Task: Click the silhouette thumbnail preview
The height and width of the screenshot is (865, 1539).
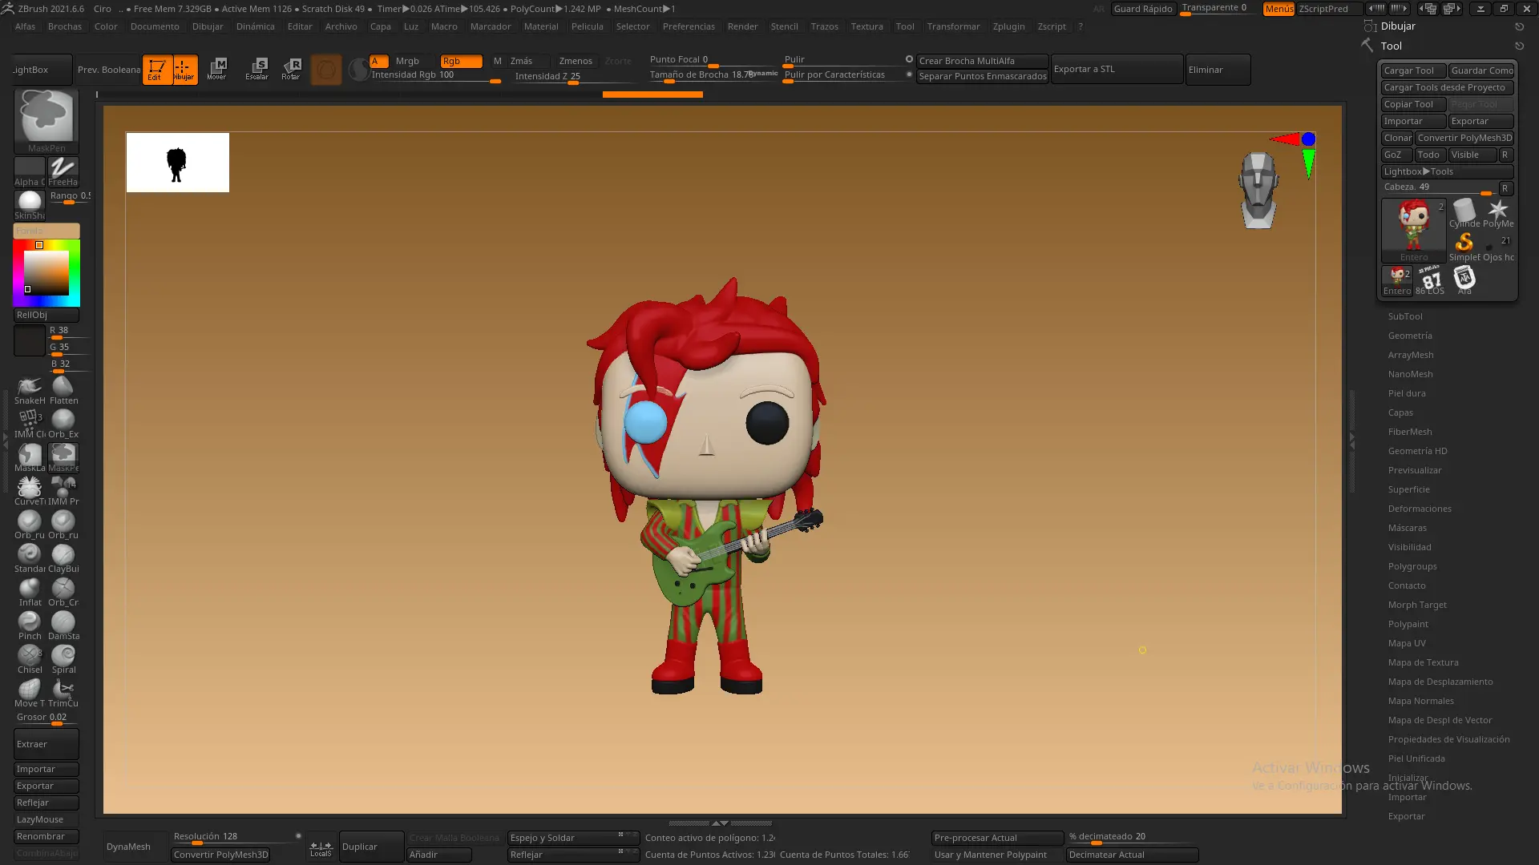Action: click(177, 163)
